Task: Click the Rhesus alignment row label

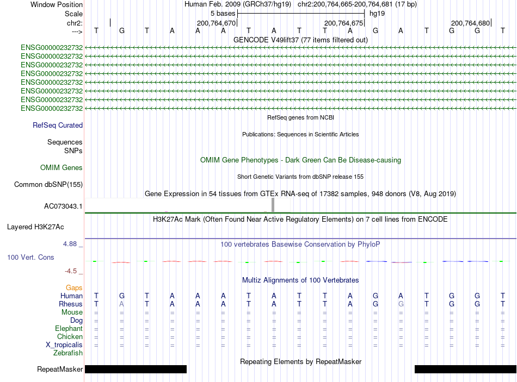Action: tap(71, 304)
